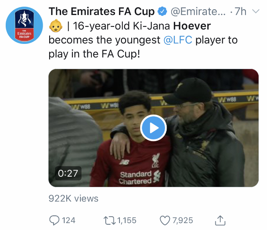Click the 922K views label
267x230 pixels.
[x=73, y=198]
